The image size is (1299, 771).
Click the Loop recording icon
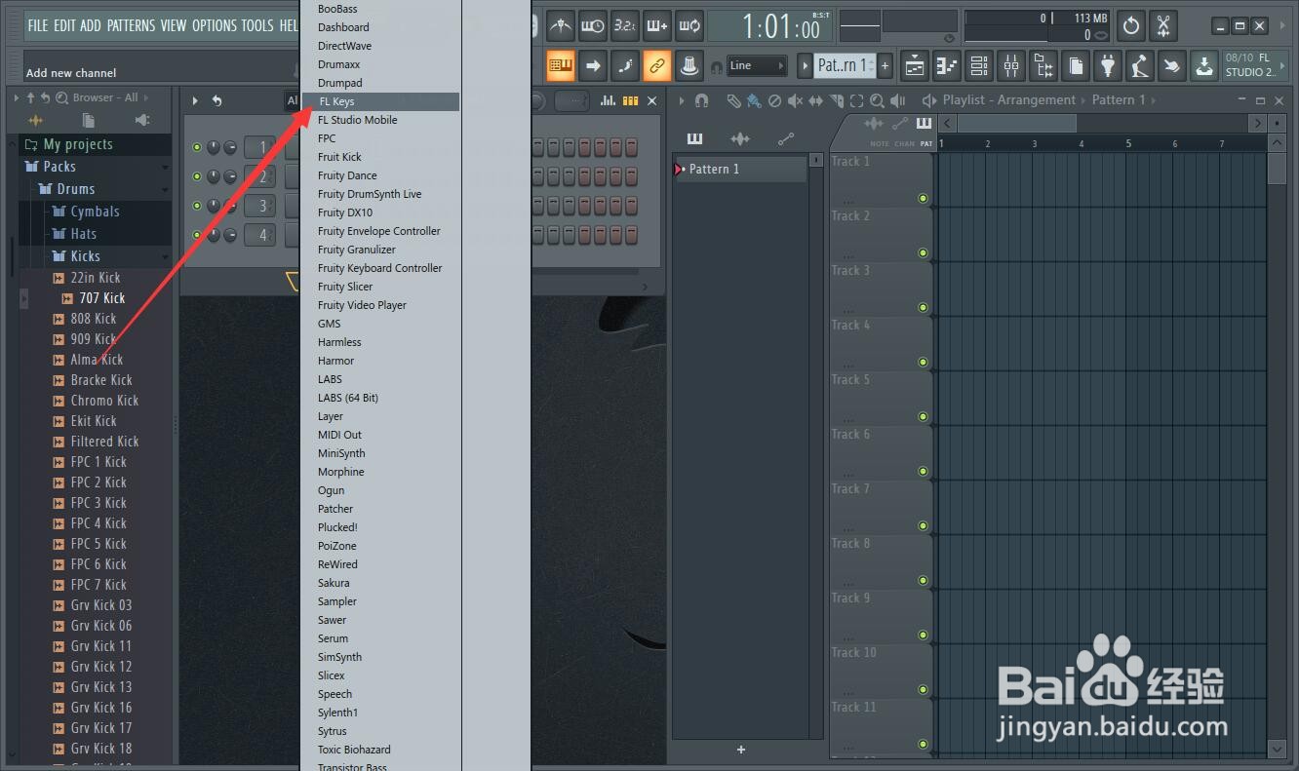pos(690,25)
